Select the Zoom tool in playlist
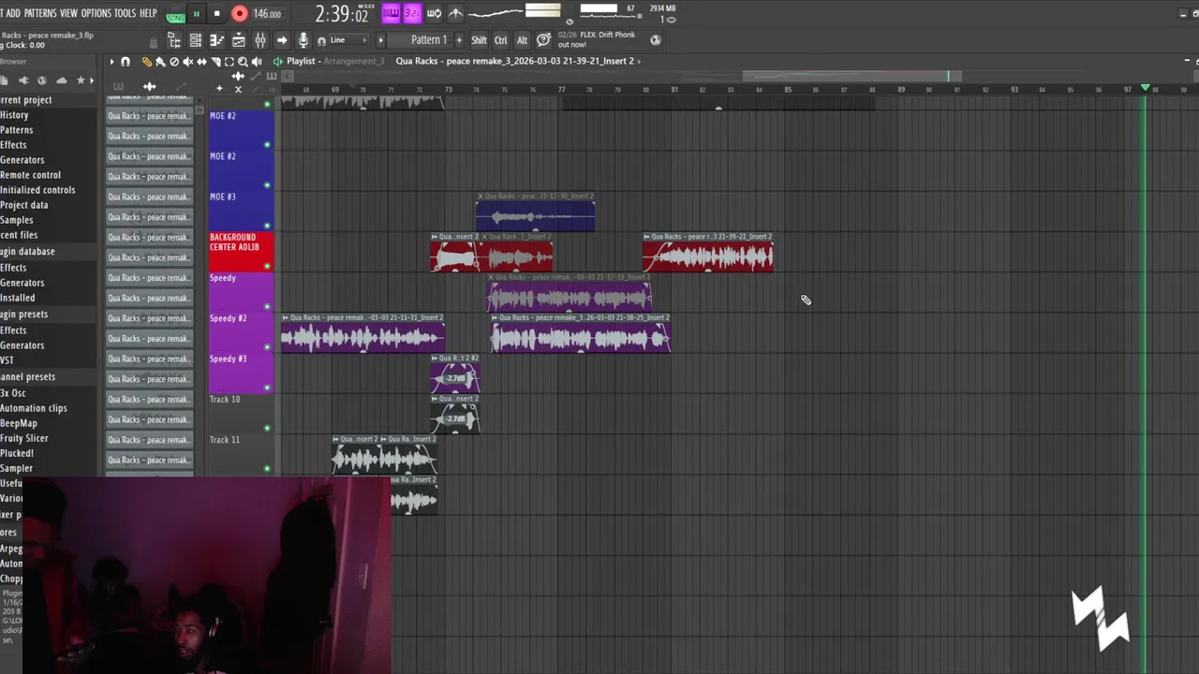 [244, 62]
